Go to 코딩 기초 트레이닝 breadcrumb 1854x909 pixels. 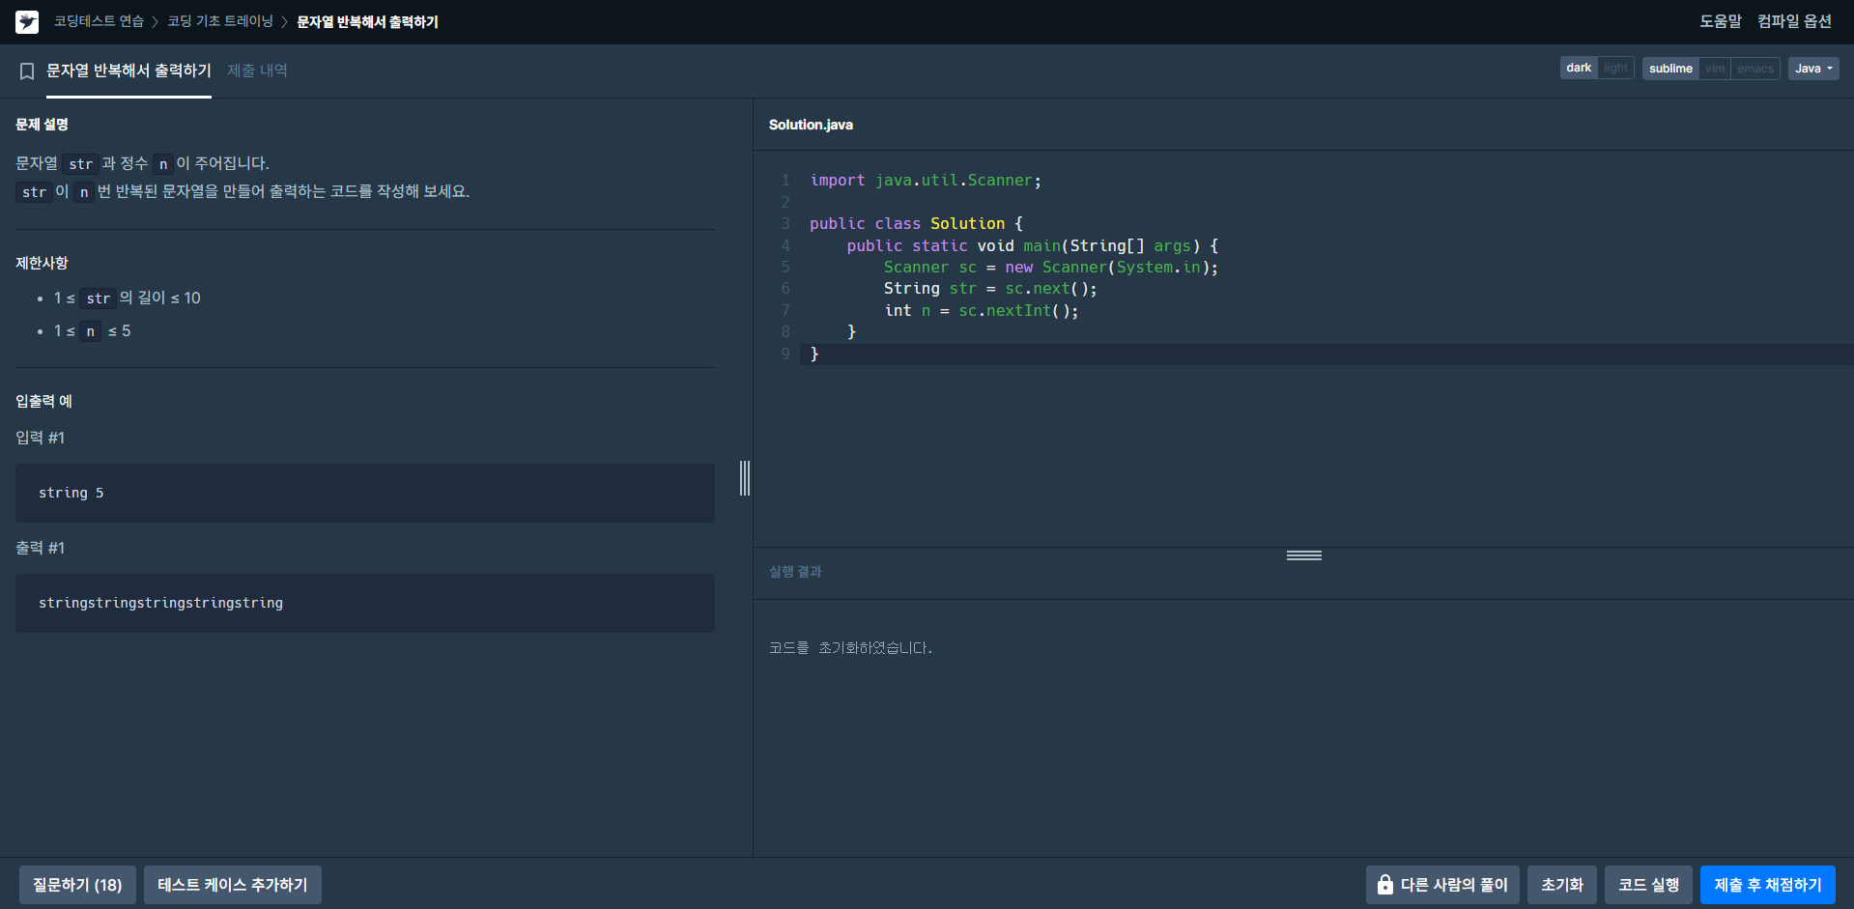pos(220,21)
